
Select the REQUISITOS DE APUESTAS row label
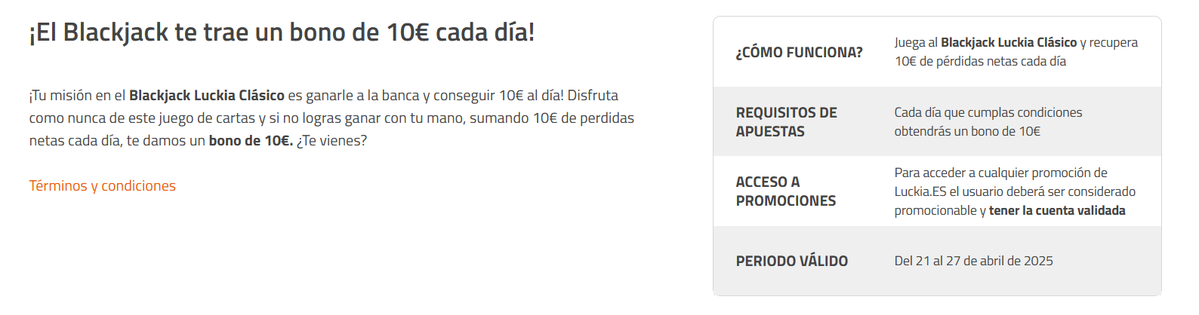point(787,122)
